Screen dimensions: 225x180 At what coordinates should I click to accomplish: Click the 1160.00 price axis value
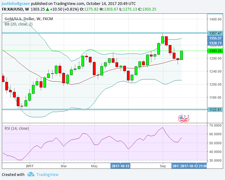tap(215, 97)
